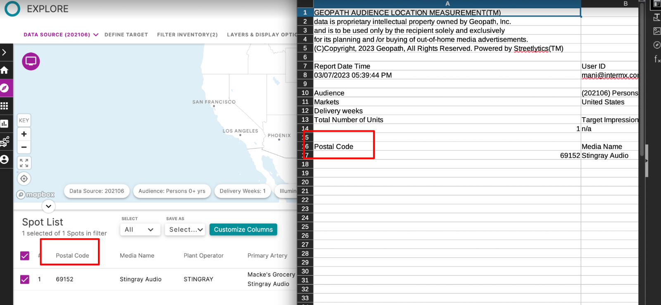Open the SAVE AS Select dropdown
The image size is (661, 305).
(185, 229)
